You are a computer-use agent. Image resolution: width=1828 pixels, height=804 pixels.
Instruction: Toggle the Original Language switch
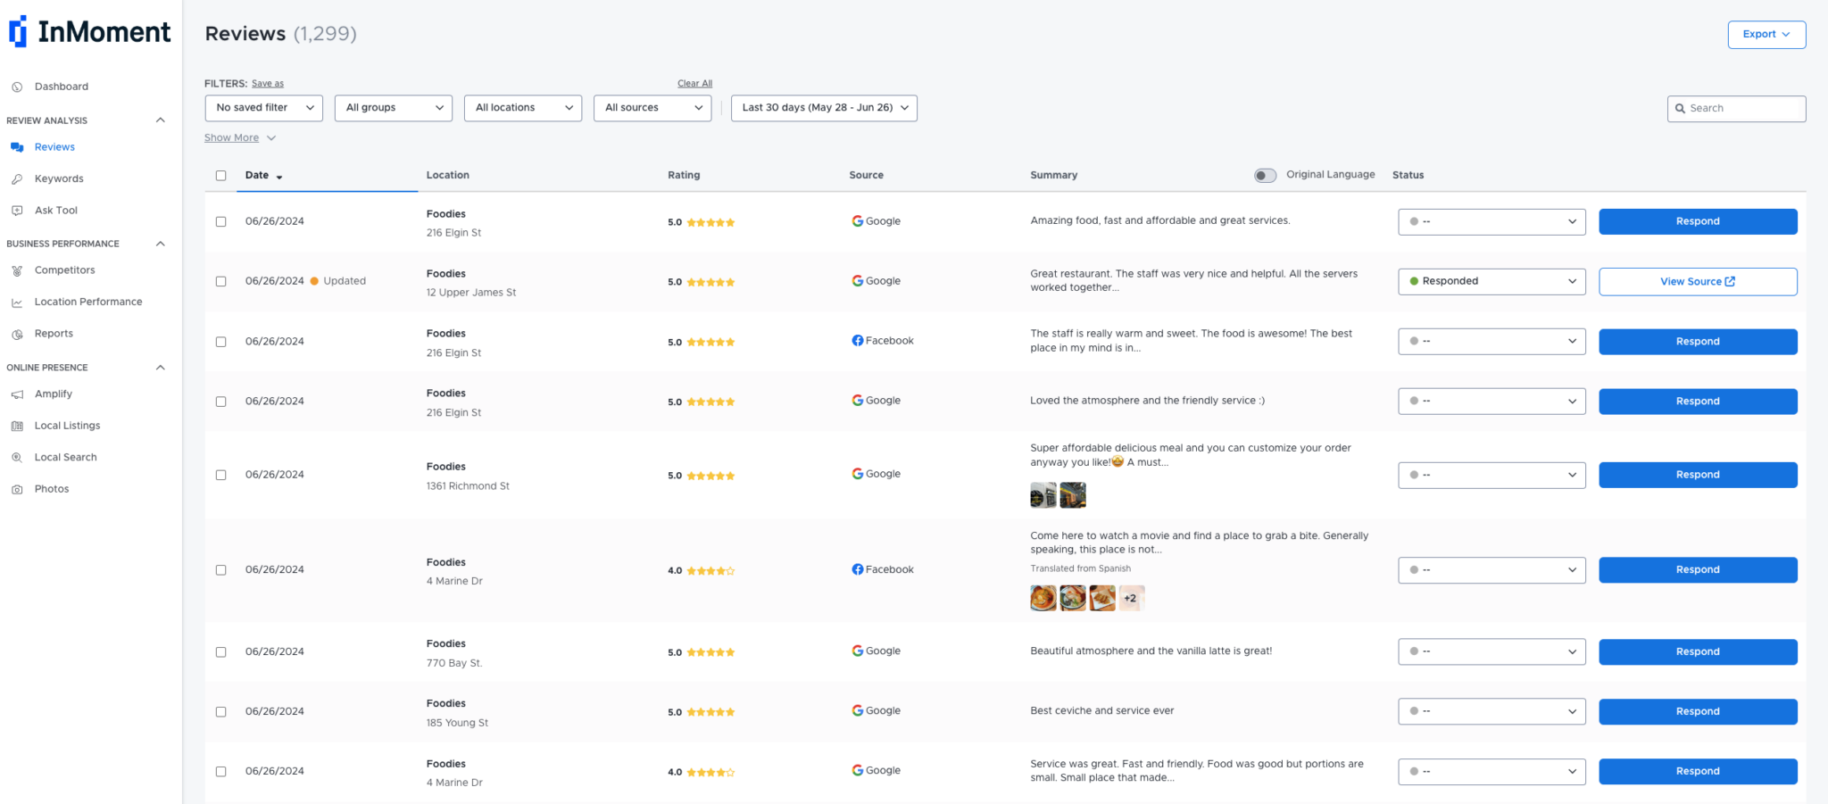[x=1265, y=175]
